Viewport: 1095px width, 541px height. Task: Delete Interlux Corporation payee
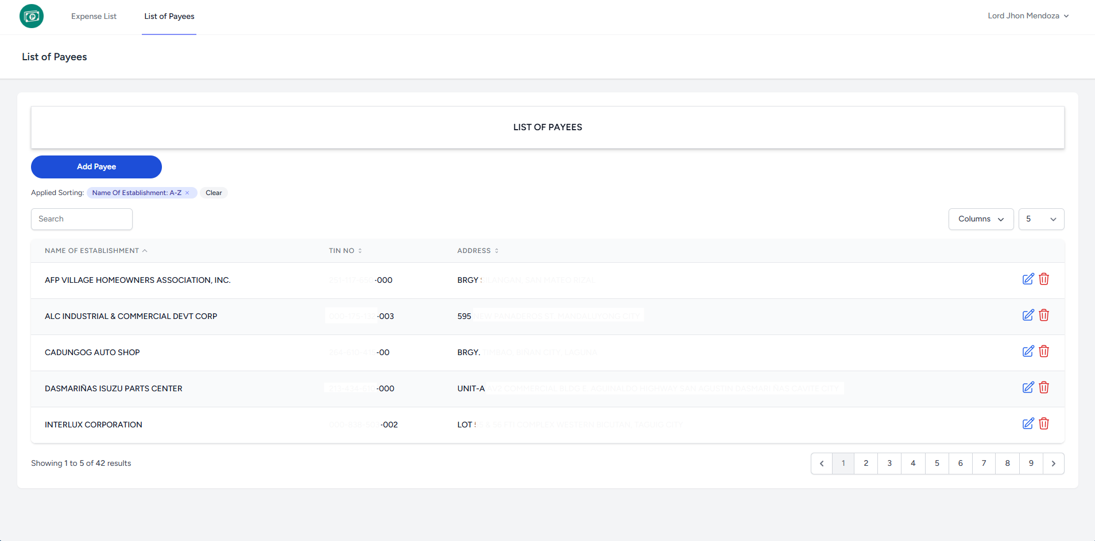[1044, 423]
